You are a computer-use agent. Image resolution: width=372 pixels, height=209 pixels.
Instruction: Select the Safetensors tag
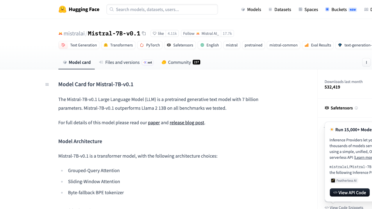pyautogui.click(x=180, y=45)
